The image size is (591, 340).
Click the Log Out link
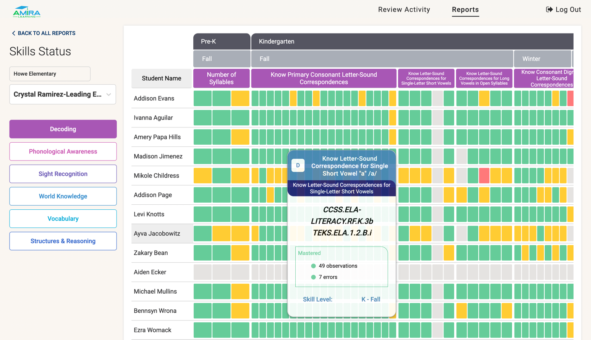[x=563, y=10]
